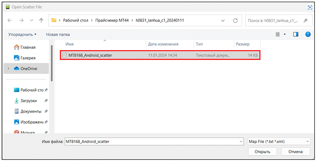Click the OneDrive cloud icon
Viewport: 316px width, 161px height.
point(17,68)
